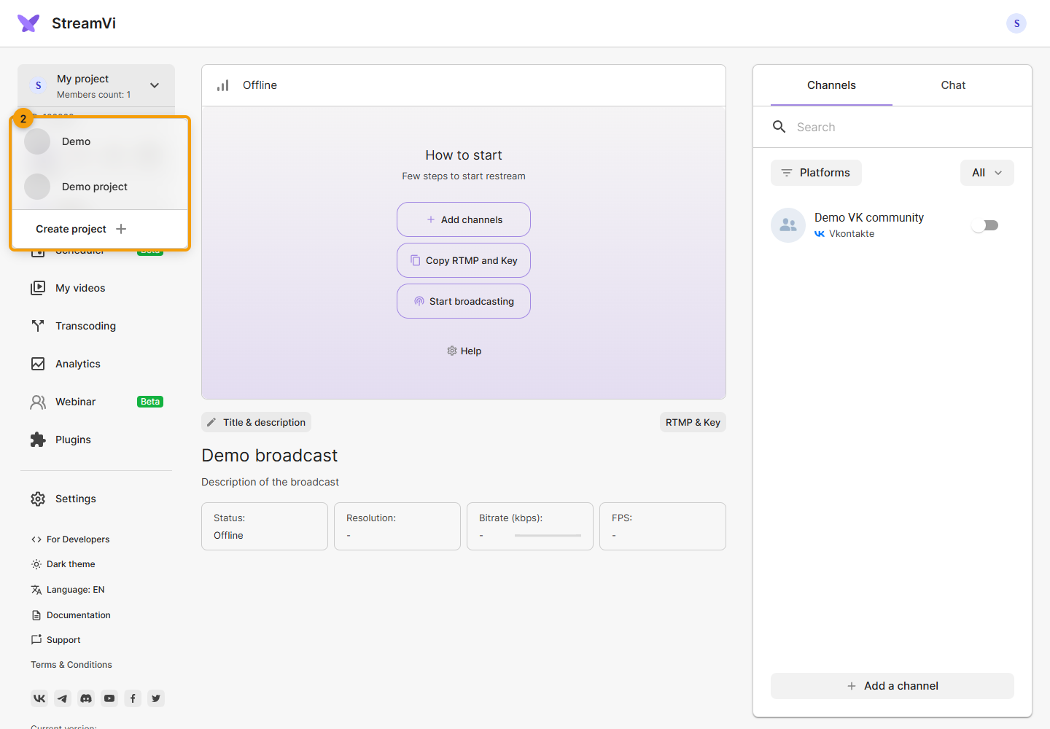Viewport: 1050px width, 729px height.
Task: Click the Add channels button
Action: tap(464, 219)
